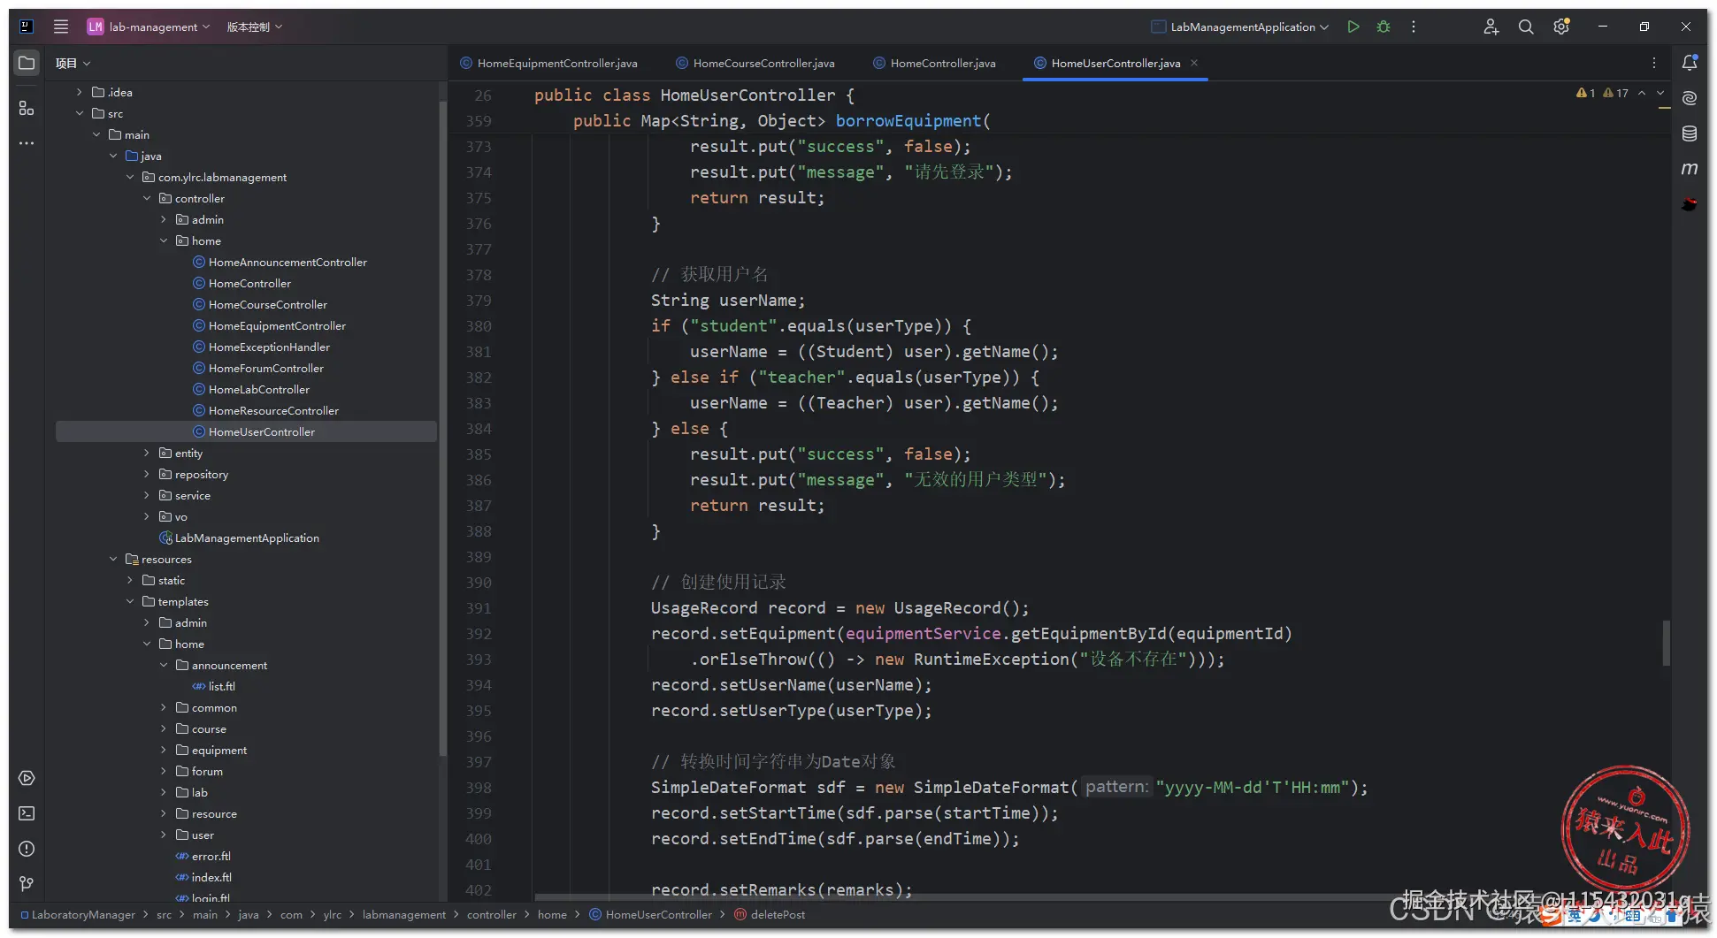The width and height of the screenshot is (1717, 938).
Task: Click the borrowEquipment method name
Action: [x=908, y=120]
